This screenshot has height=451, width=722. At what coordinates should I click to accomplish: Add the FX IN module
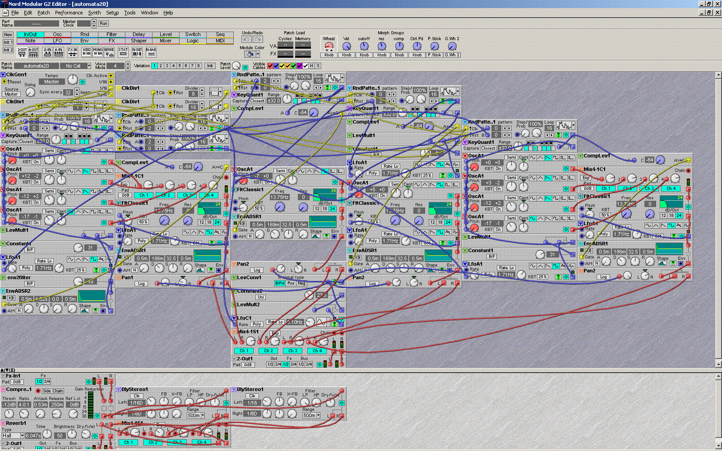coord(73,52)
